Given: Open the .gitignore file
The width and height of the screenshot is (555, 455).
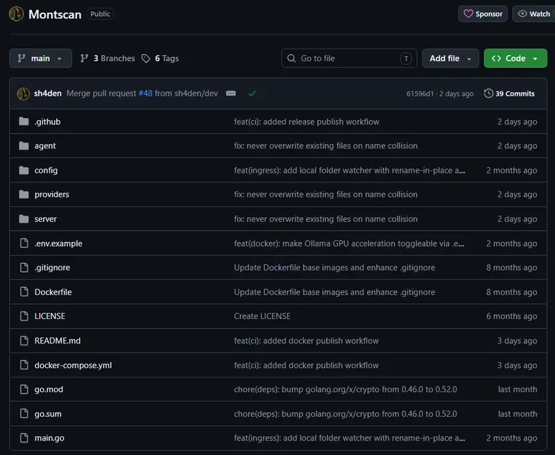Looking at the screenshot, I should coord(52,268).
